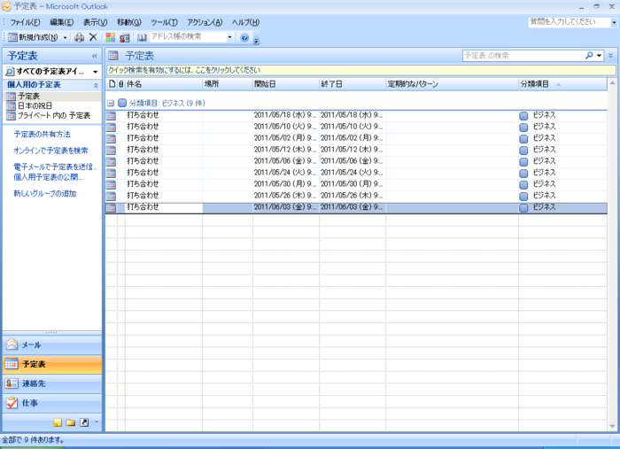Collapse the ビジネス category group
Image resolution: width=620 pixels, height=449 pixels.
pos(111,103)
